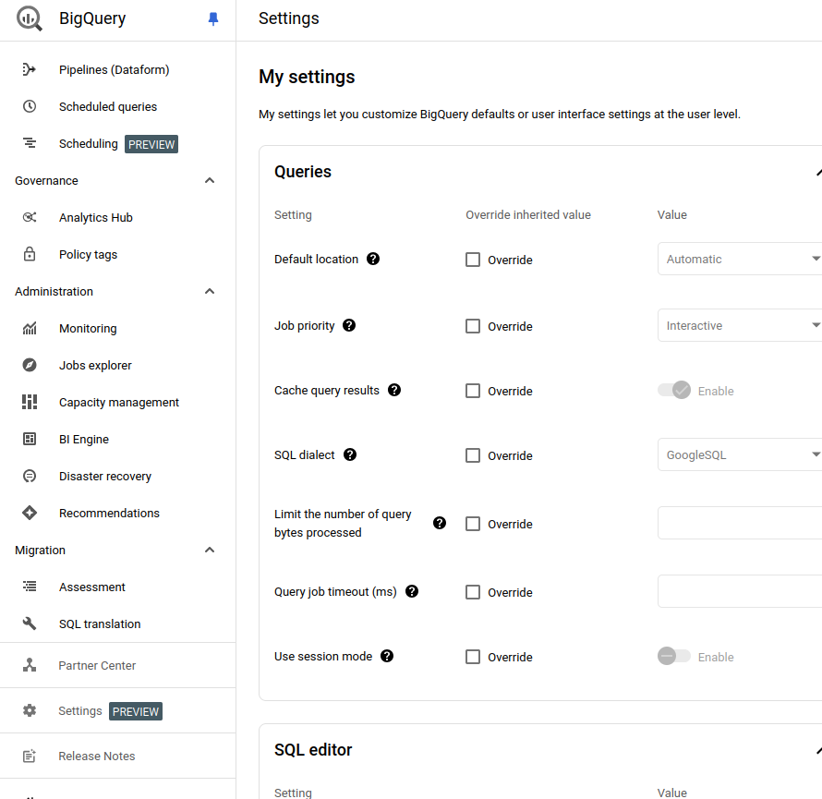Collapse the Queries settings panel
This screenshot has height=799, width=822.
tap(819, 172)
